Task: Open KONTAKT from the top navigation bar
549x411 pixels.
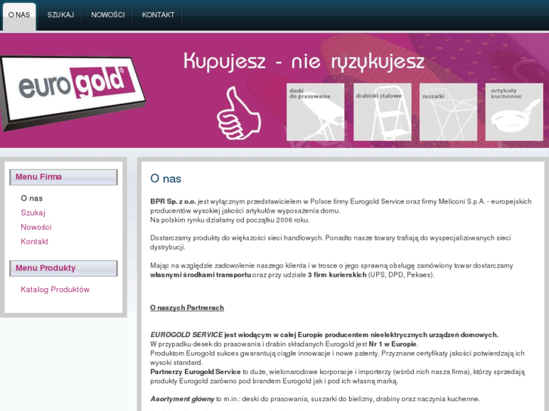Action: pyautogui.click(x=158, y=15)
